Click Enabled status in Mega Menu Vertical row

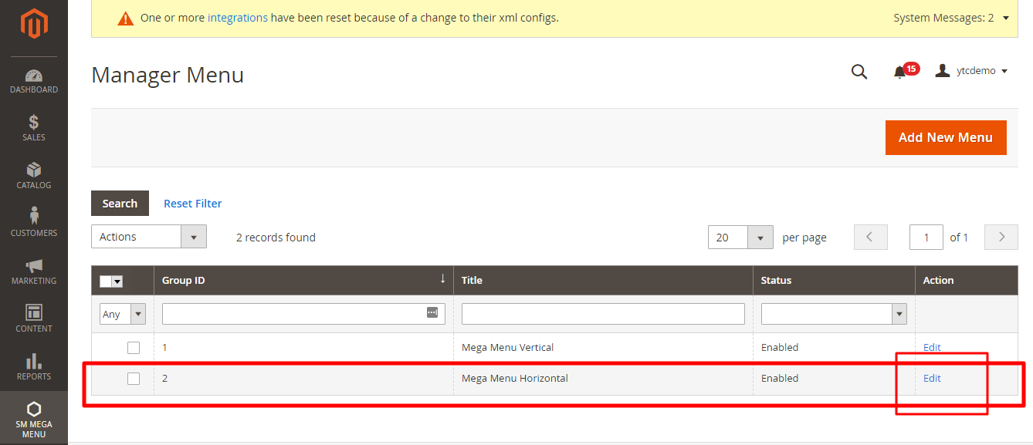(x=780, y=348)
